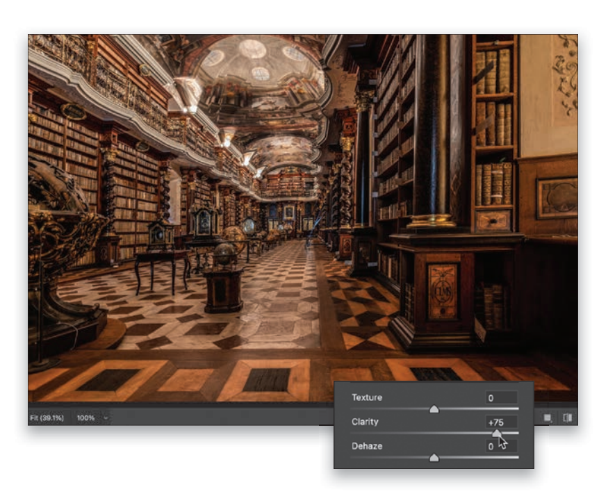Open the zoom level dropdown arrow
599x496 pixels.
106,418
